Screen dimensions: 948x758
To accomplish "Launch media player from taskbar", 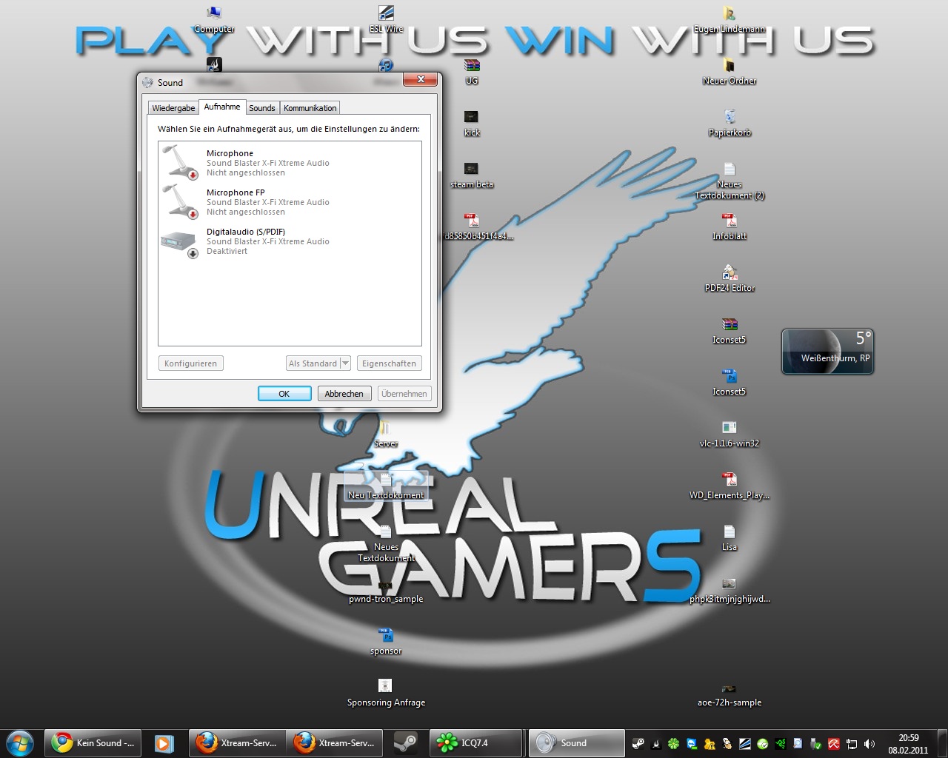I will tap(164, 743).
